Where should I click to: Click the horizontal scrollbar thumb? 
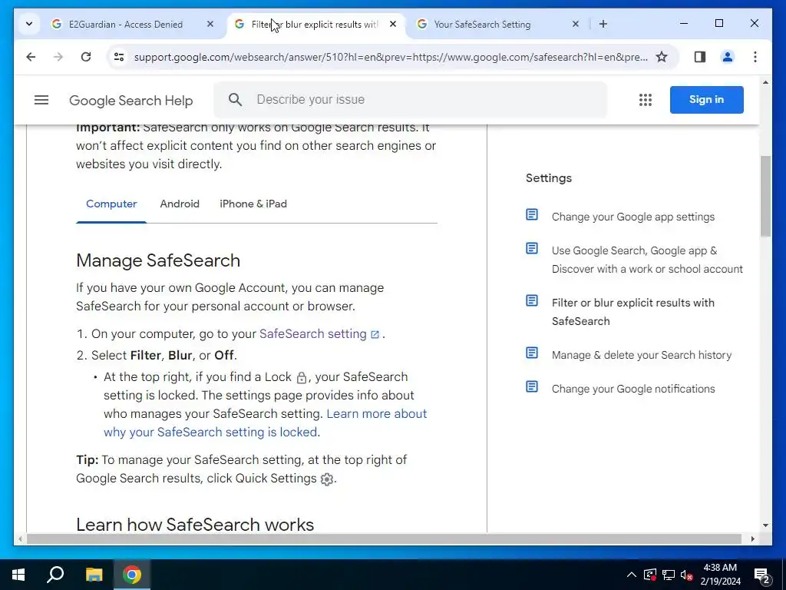(x=384, y=539)
